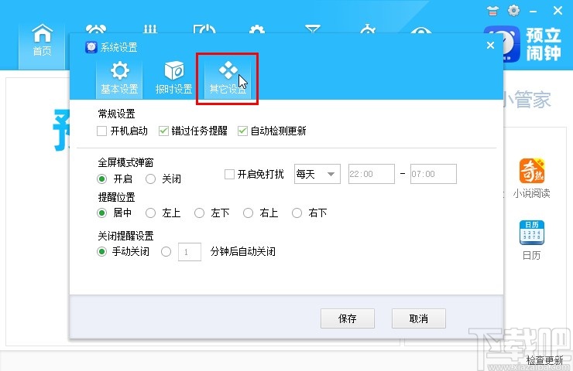Choose 居中 reminder position

(x=102, y=213)
